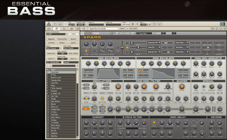The height and width of the screenshot is (140, 227).
Task: Toggle the LFO KEY SYNC button
Action: click(94, 51)
